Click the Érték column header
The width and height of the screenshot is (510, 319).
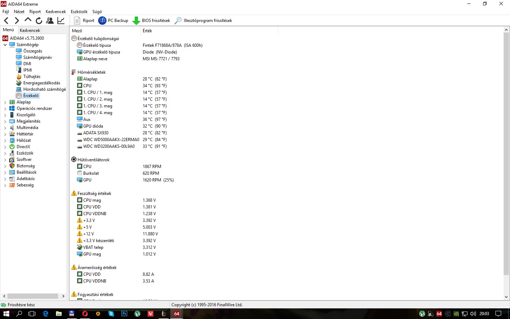209,31
